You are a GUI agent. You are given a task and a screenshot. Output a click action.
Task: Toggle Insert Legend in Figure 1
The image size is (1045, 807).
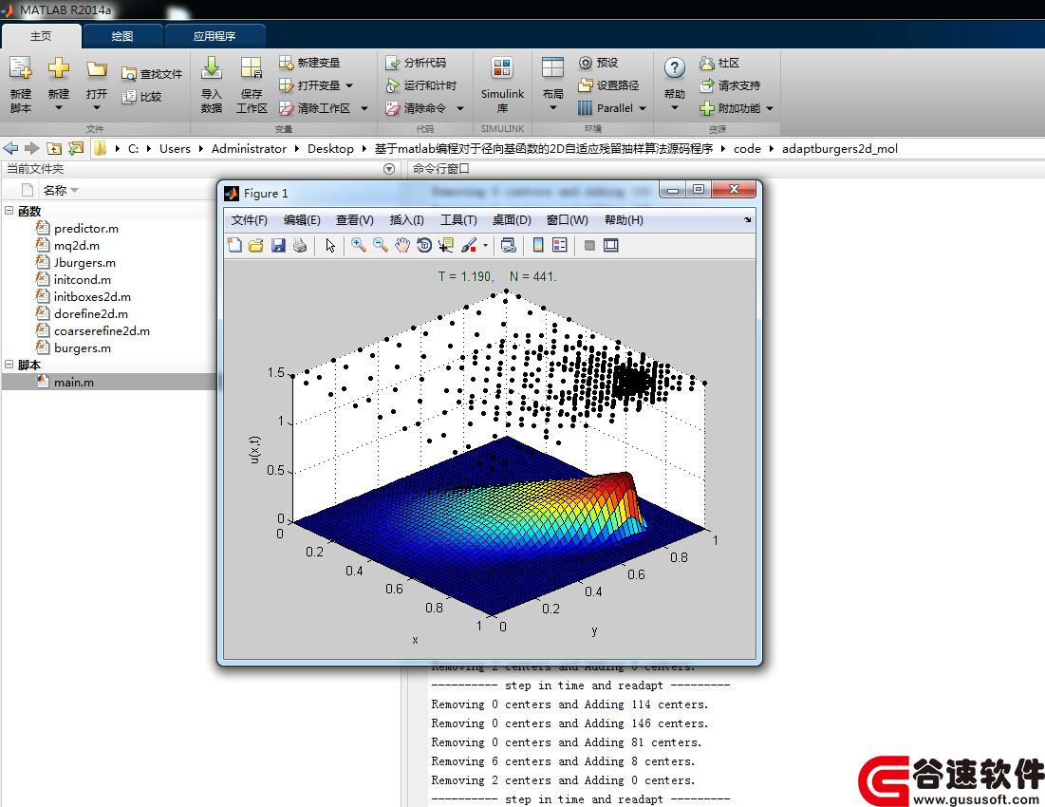tap(560, 245)
